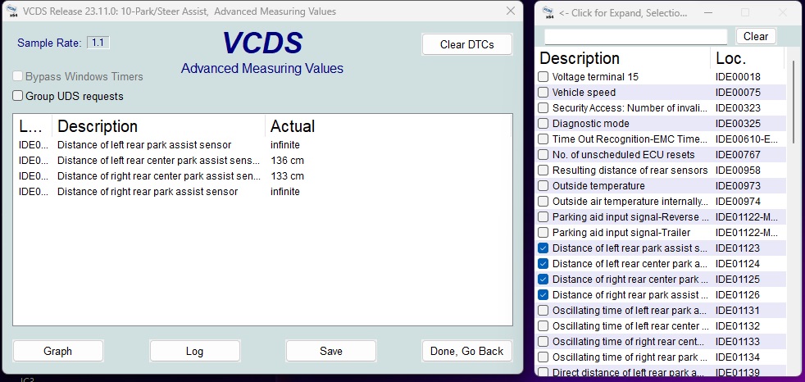The image size is (805, 382).
Task: Toggle Group UDS requests checkbox
Action: [18, 96]
